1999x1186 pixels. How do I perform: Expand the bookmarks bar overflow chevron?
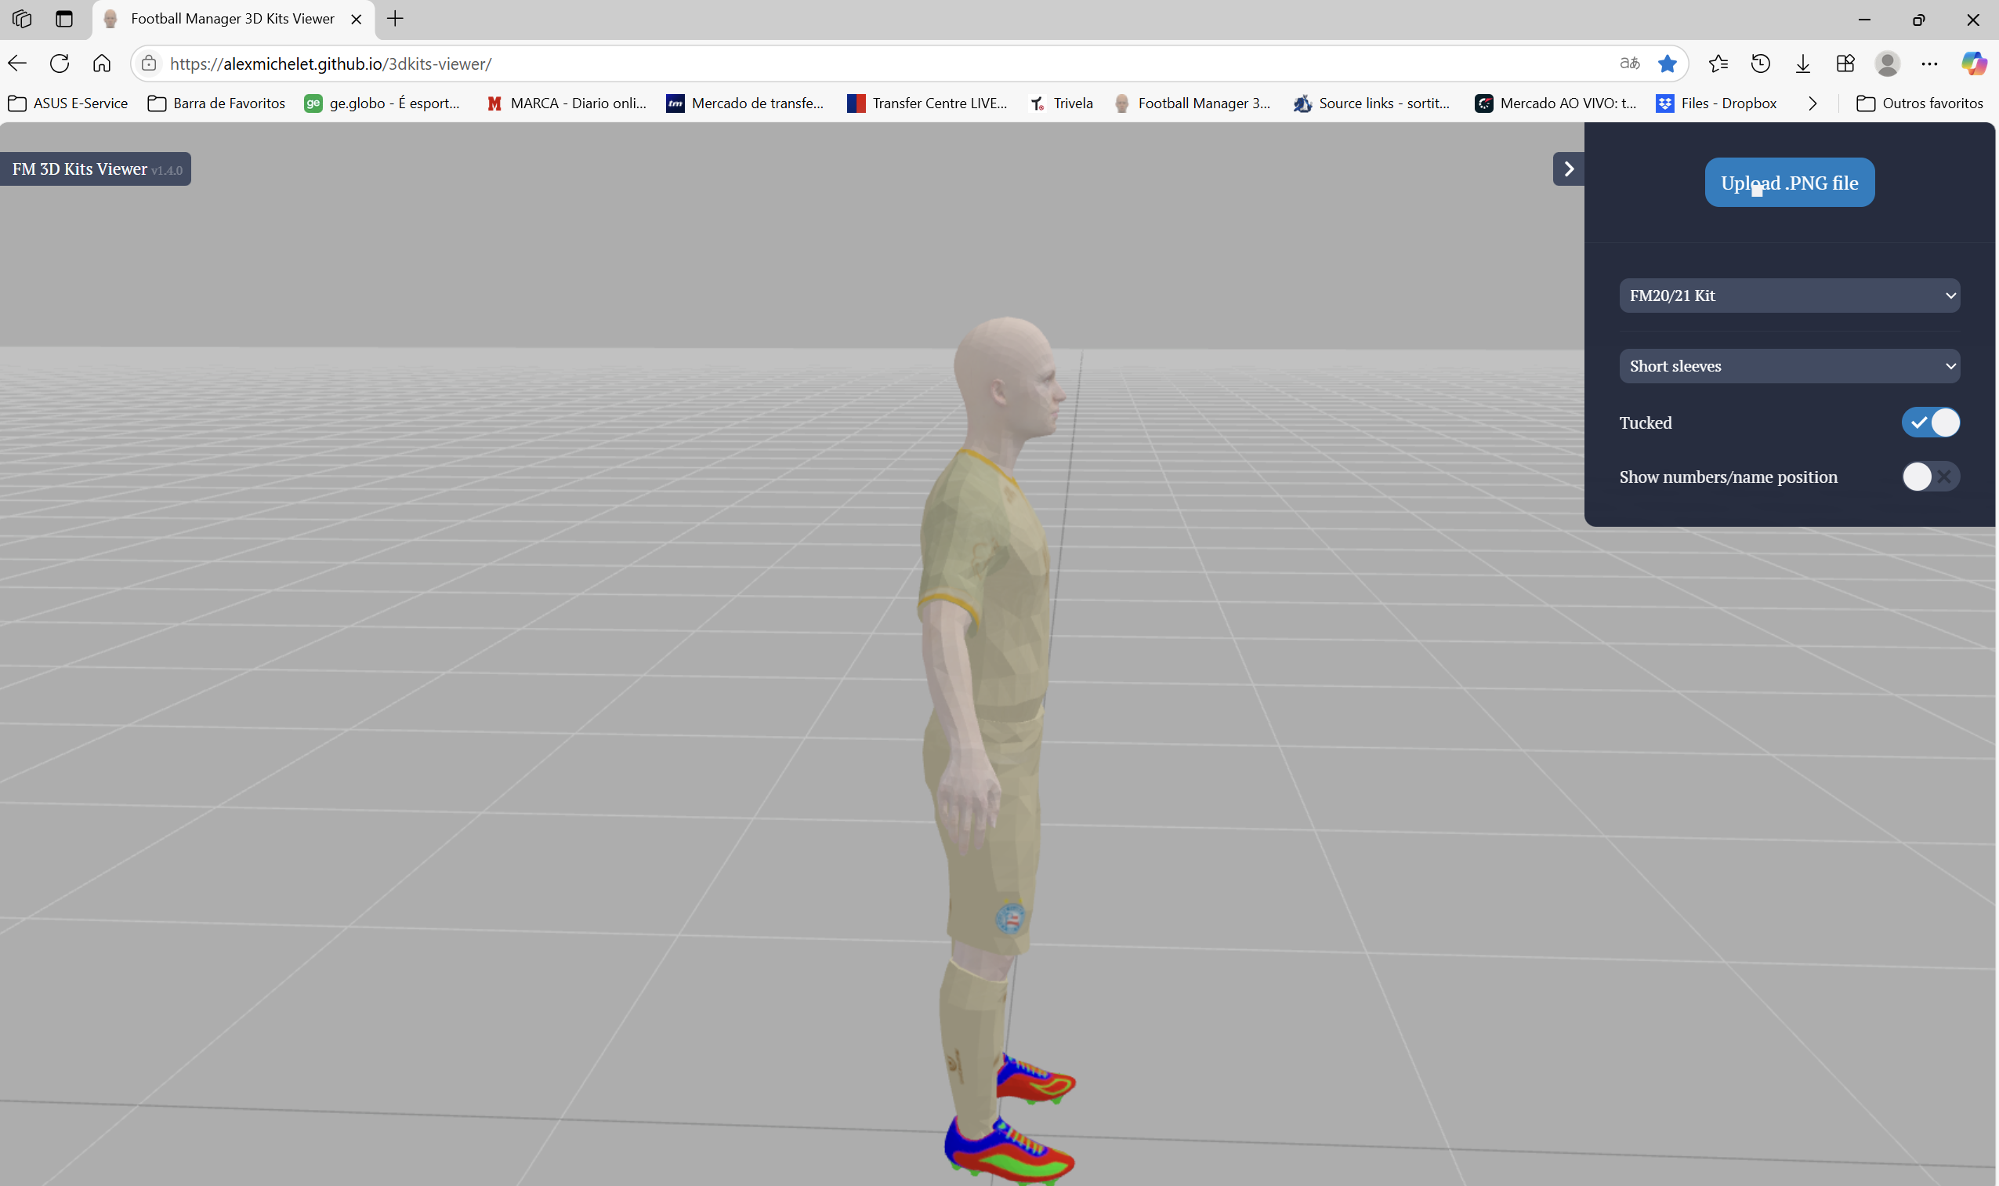coord(1812,104)
